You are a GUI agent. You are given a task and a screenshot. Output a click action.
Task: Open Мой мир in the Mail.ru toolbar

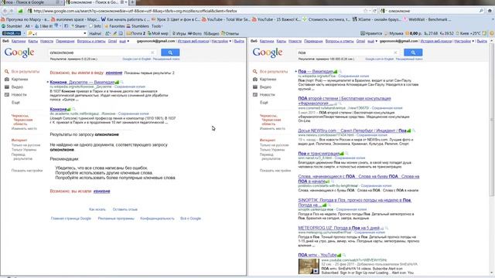click(158, 33)
